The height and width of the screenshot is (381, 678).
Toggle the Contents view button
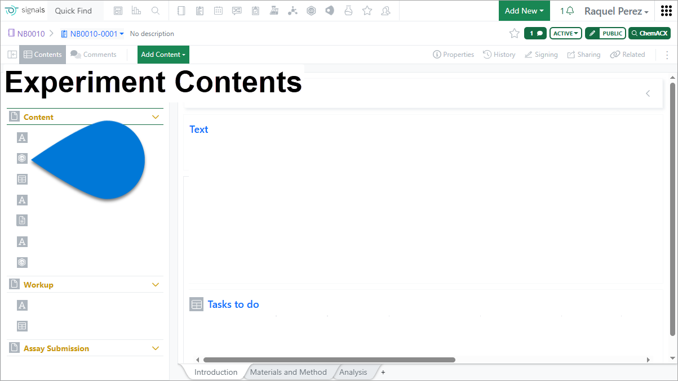(x=43, y=55)
